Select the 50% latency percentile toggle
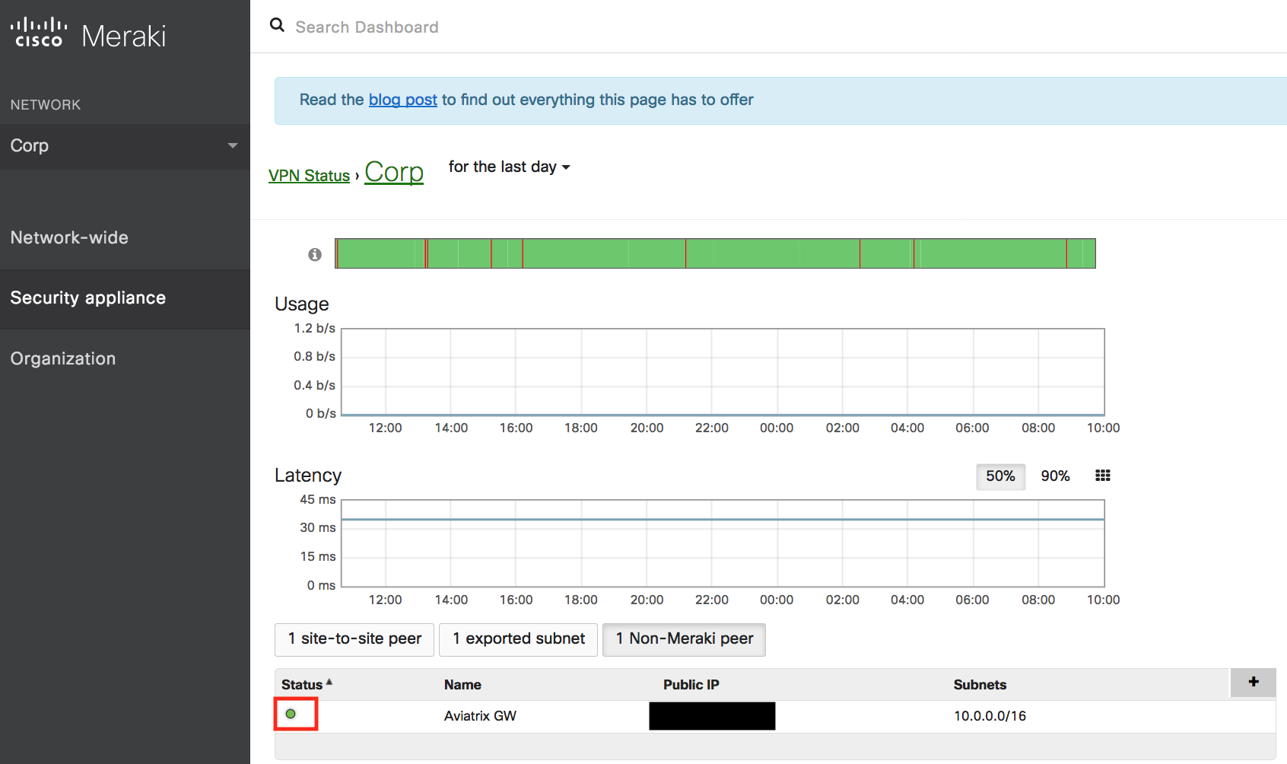Screen dimensions: 1287x764 point(1000,476)
